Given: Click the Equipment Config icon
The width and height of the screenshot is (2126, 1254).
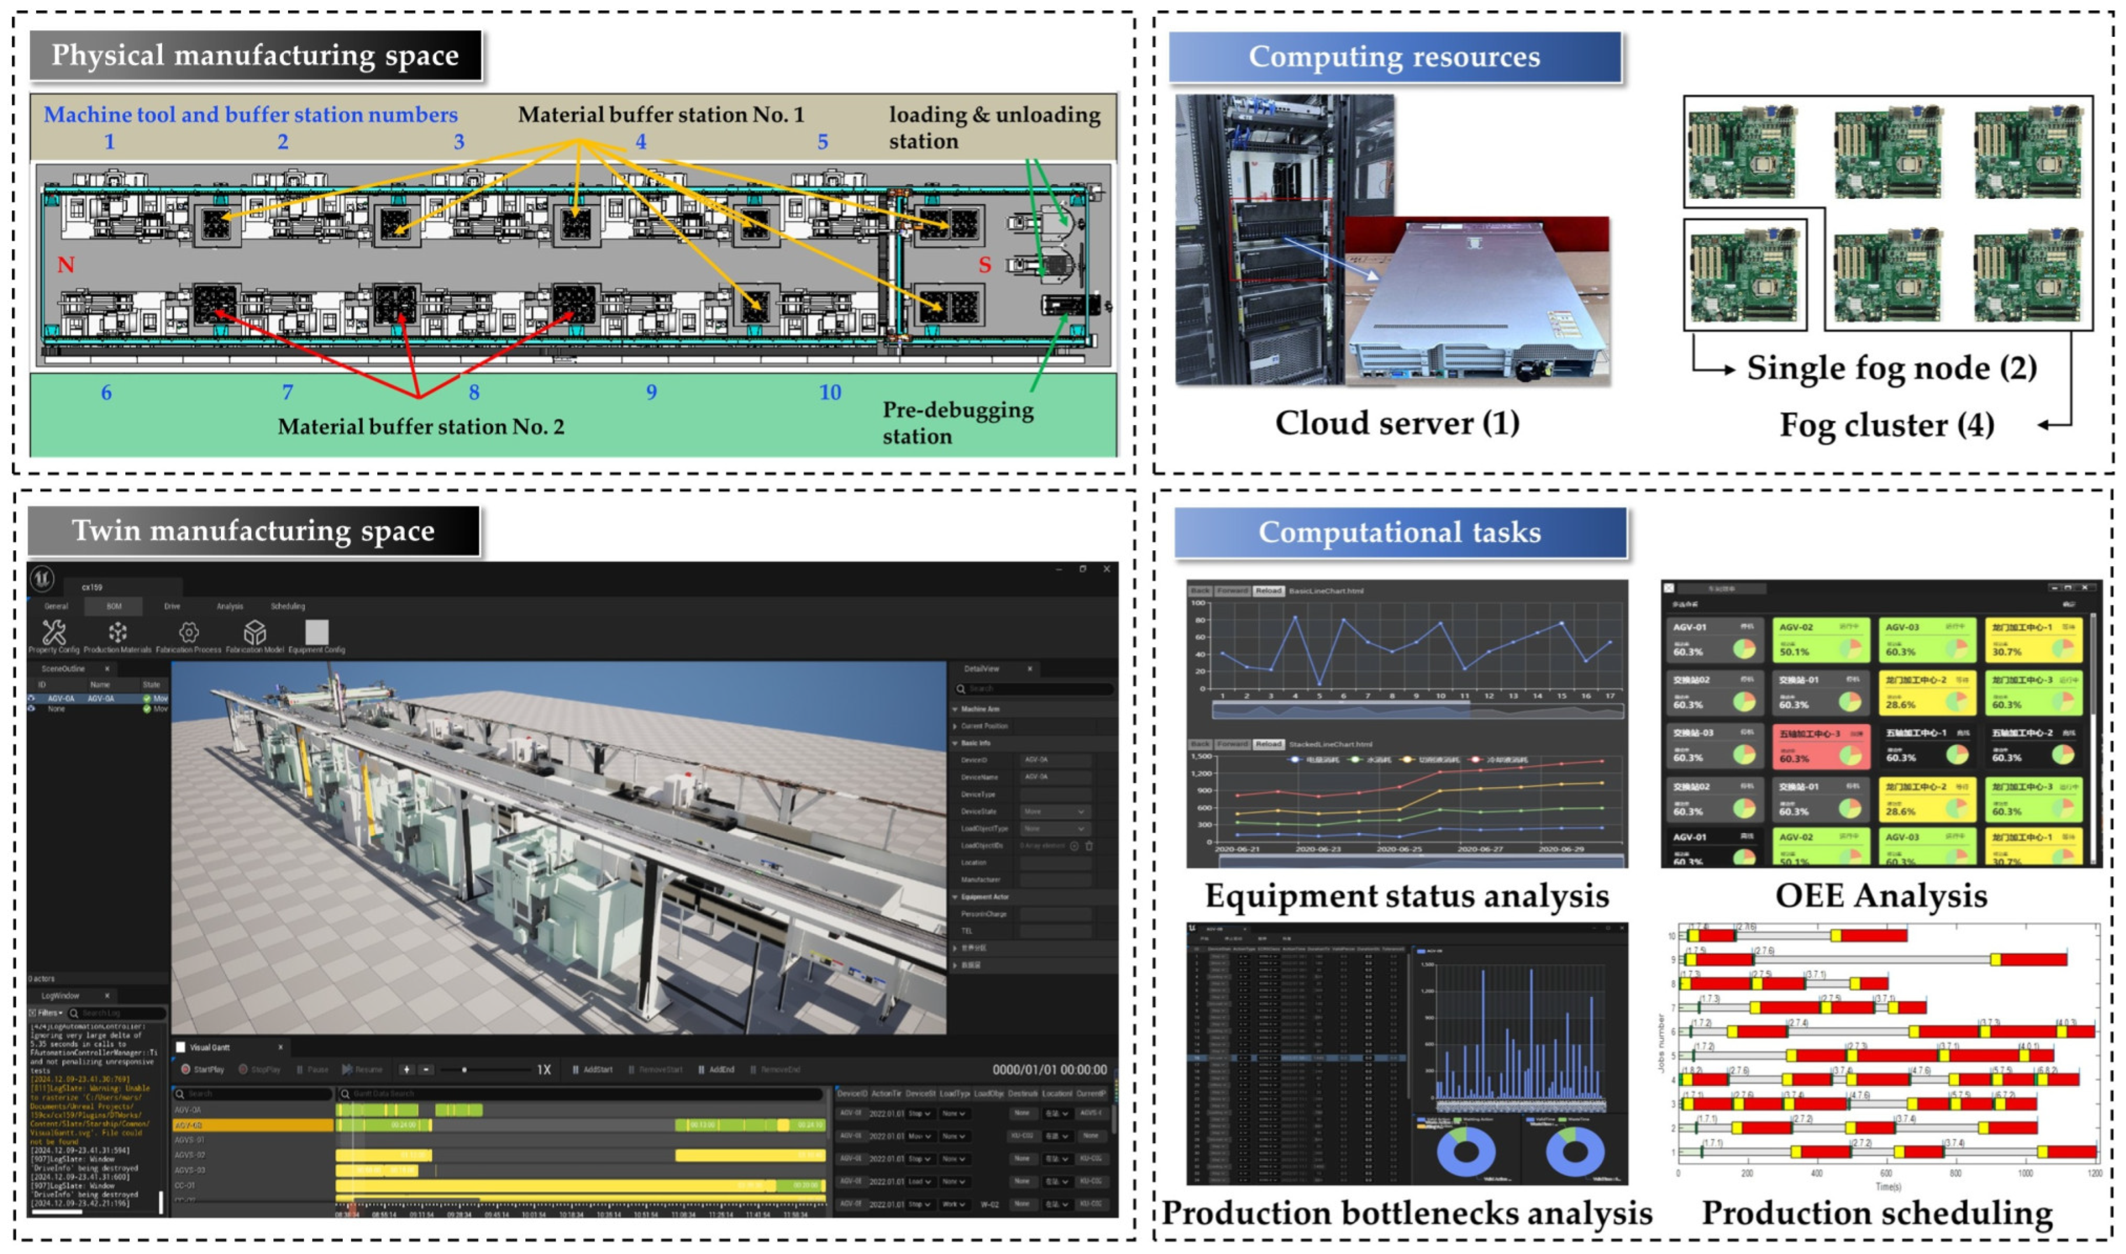Looking at the screenshot, I should (317, 634).
